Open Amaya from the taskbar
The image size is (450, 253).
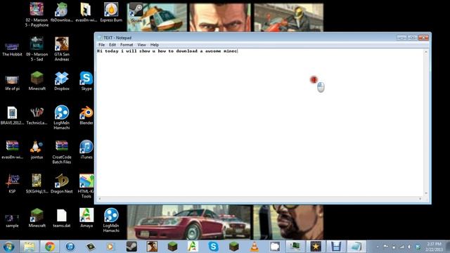(193, 247)
